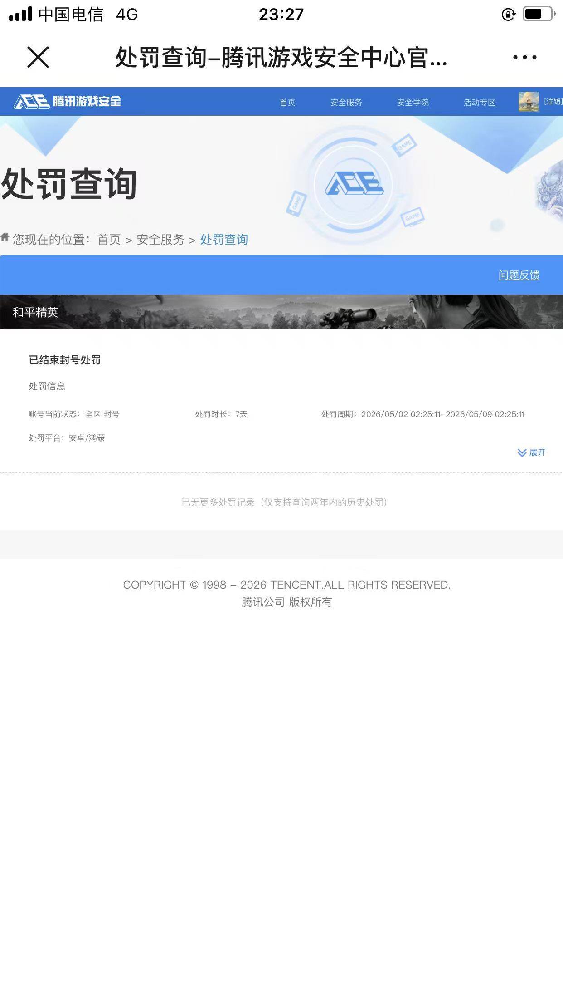Image resolution: width=563 pixels, height=1002 pixels.
Task: Open the 活动专区 navigation item
Action: [x=479, y=102]
